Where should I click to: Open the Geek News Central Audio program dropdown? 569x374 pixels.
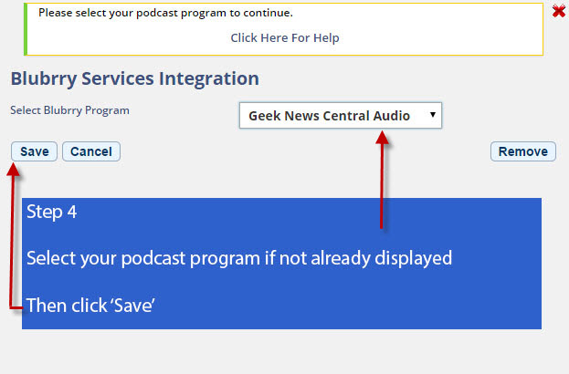point(341,116)
